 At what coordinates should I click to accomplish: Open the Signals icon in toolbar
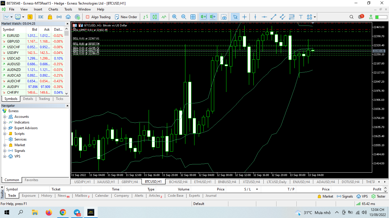59,17
